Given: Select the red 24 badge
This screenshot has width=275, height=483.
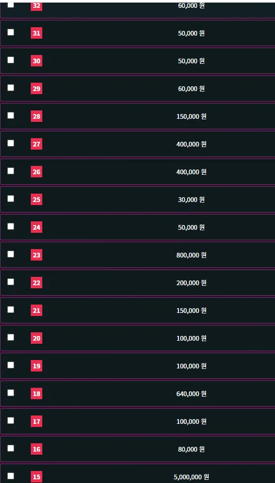Looking at the screenshot, I should pyautogui.click(x=37, y=227).
